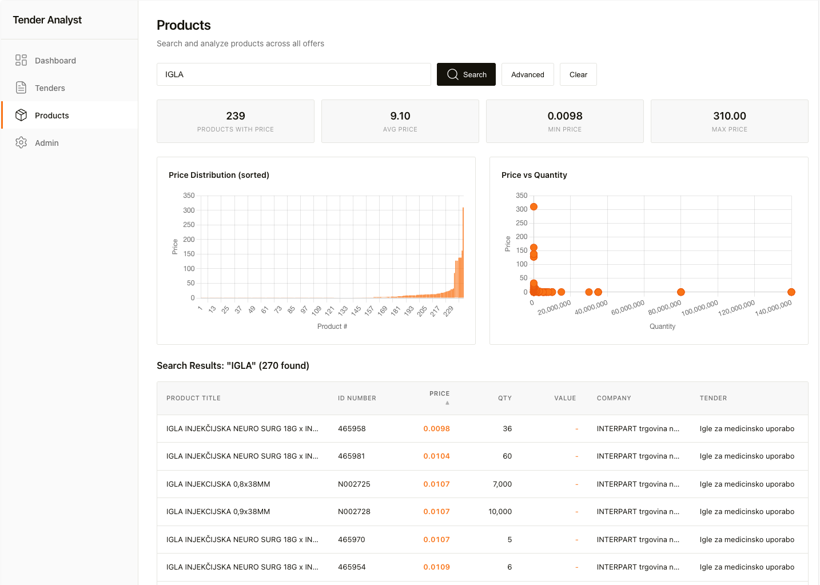Screen dimensions: 820x585
Task: Sort by the PRODUCT TITLE column header
Action: [193, 398]
